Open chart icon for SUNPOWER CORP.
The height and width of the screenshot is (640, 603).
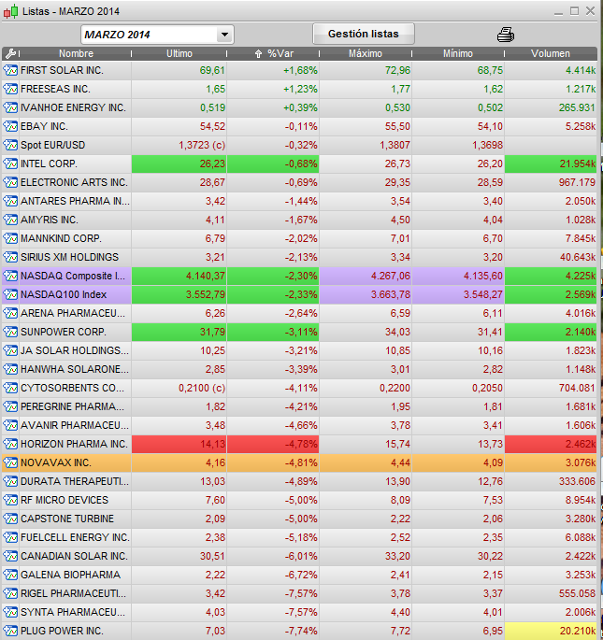pyautogui.click(x=10, y=332)
